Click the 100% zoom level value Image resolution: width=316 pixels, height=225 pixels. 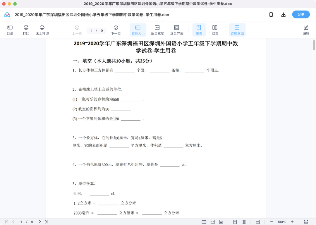click(x=281, y=222)
